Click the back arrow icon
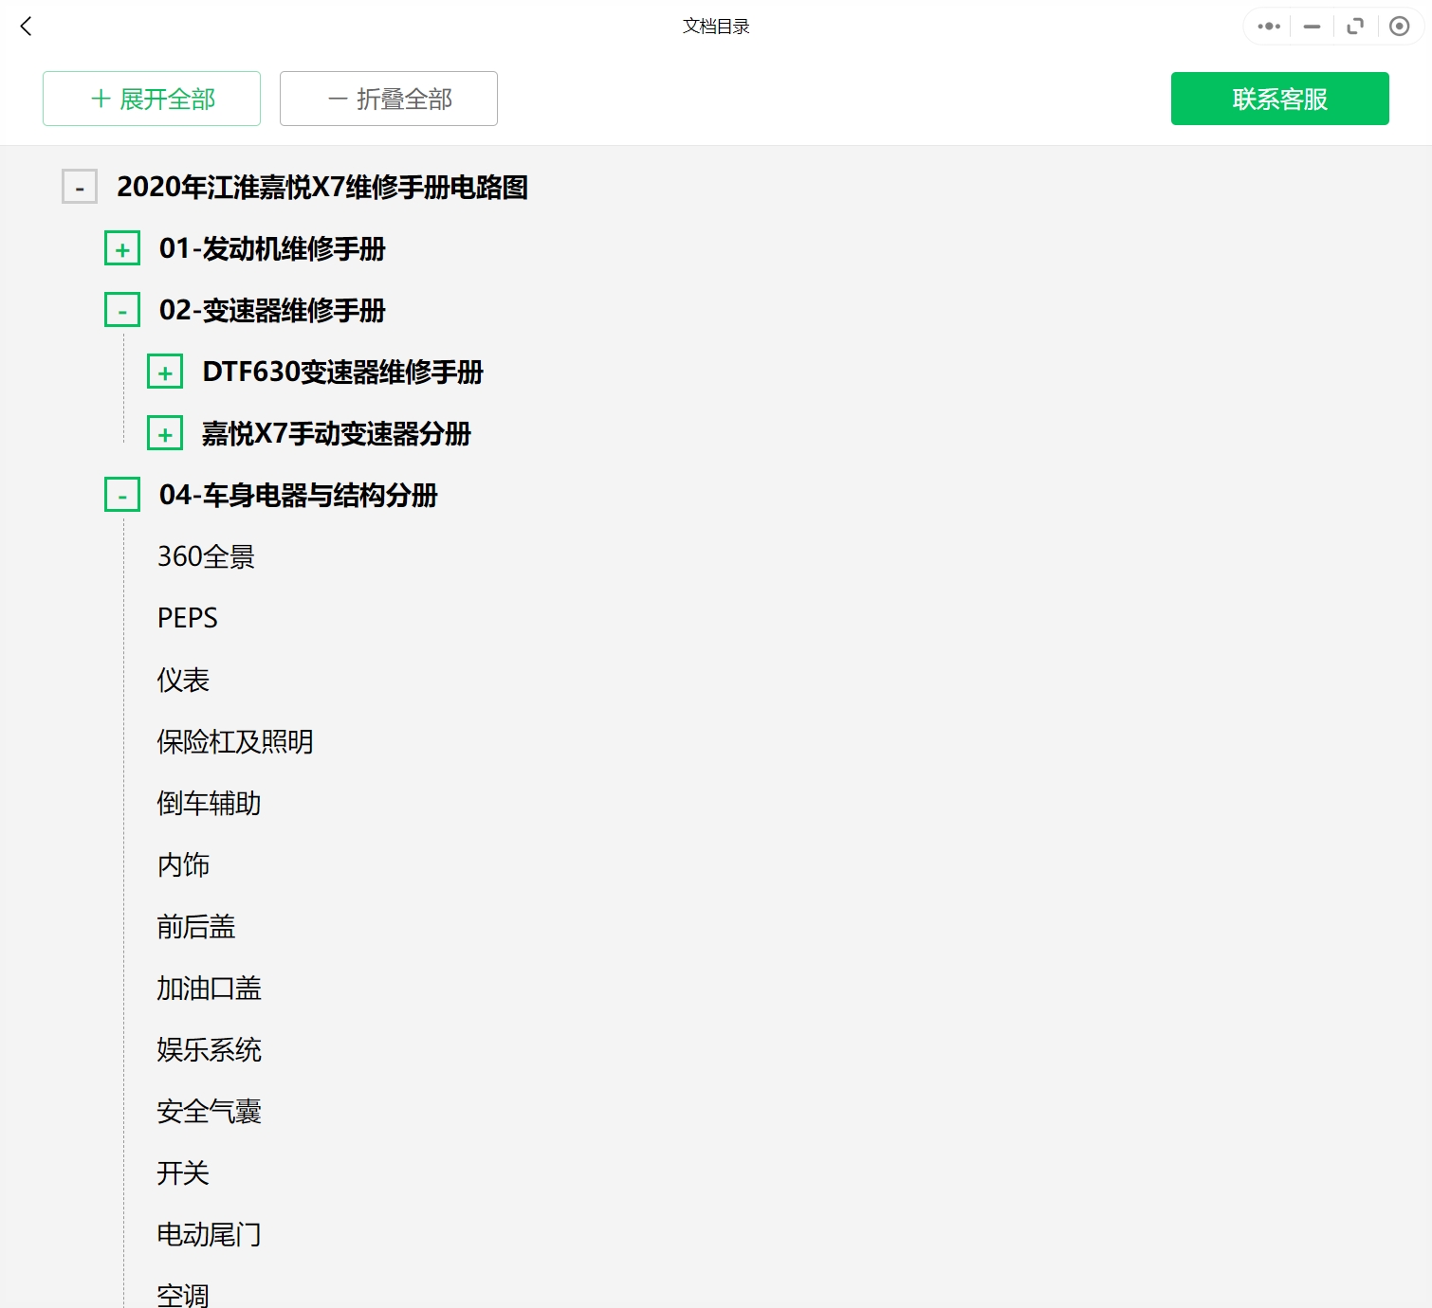This screenshot has height=1308, width=1432. [26, 27]
